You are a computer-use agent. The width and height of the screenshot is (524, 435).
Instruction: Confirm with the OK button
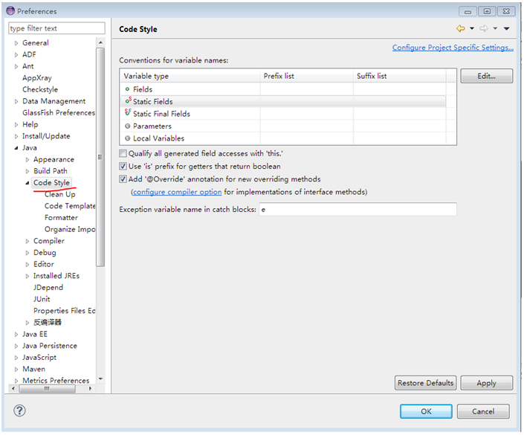[426, 411]
